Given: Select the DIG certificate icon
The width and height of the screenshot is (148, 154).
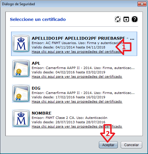Looking at the screenshot, I should pos(21,93).
